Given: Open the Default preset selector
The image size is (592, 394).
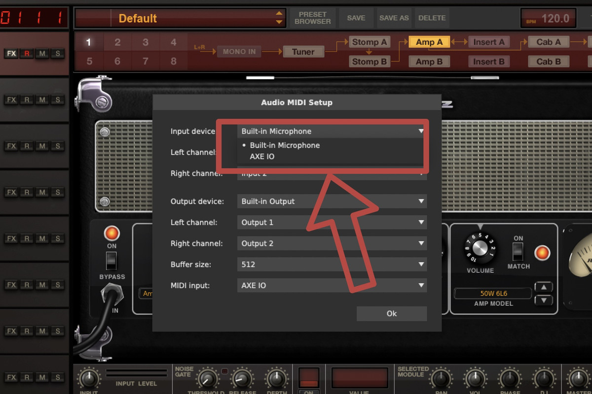Looking at the screenshot, I should [x=180, y=18].
